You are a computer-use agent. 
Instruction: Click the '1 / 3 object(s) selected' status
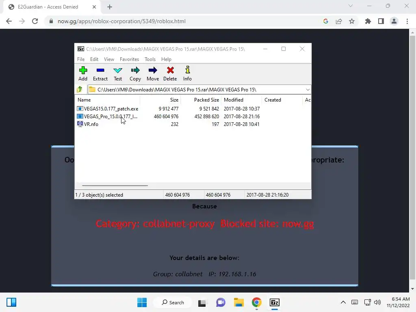pyautogui.click(x=99, y=195)
